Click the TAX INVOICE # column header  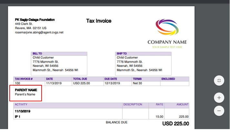[24, 79]
